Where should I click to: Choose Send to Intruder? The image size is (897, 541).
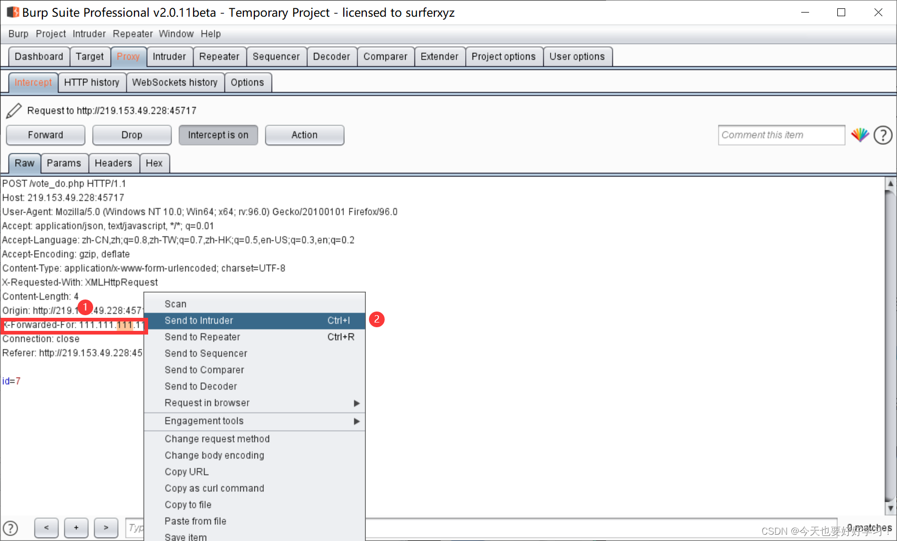pos(254,320)
